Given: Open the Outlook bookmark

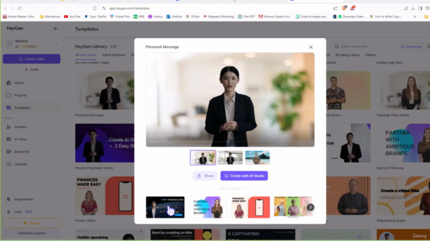Looking at the screenshot, I should (x=174, y=17).
